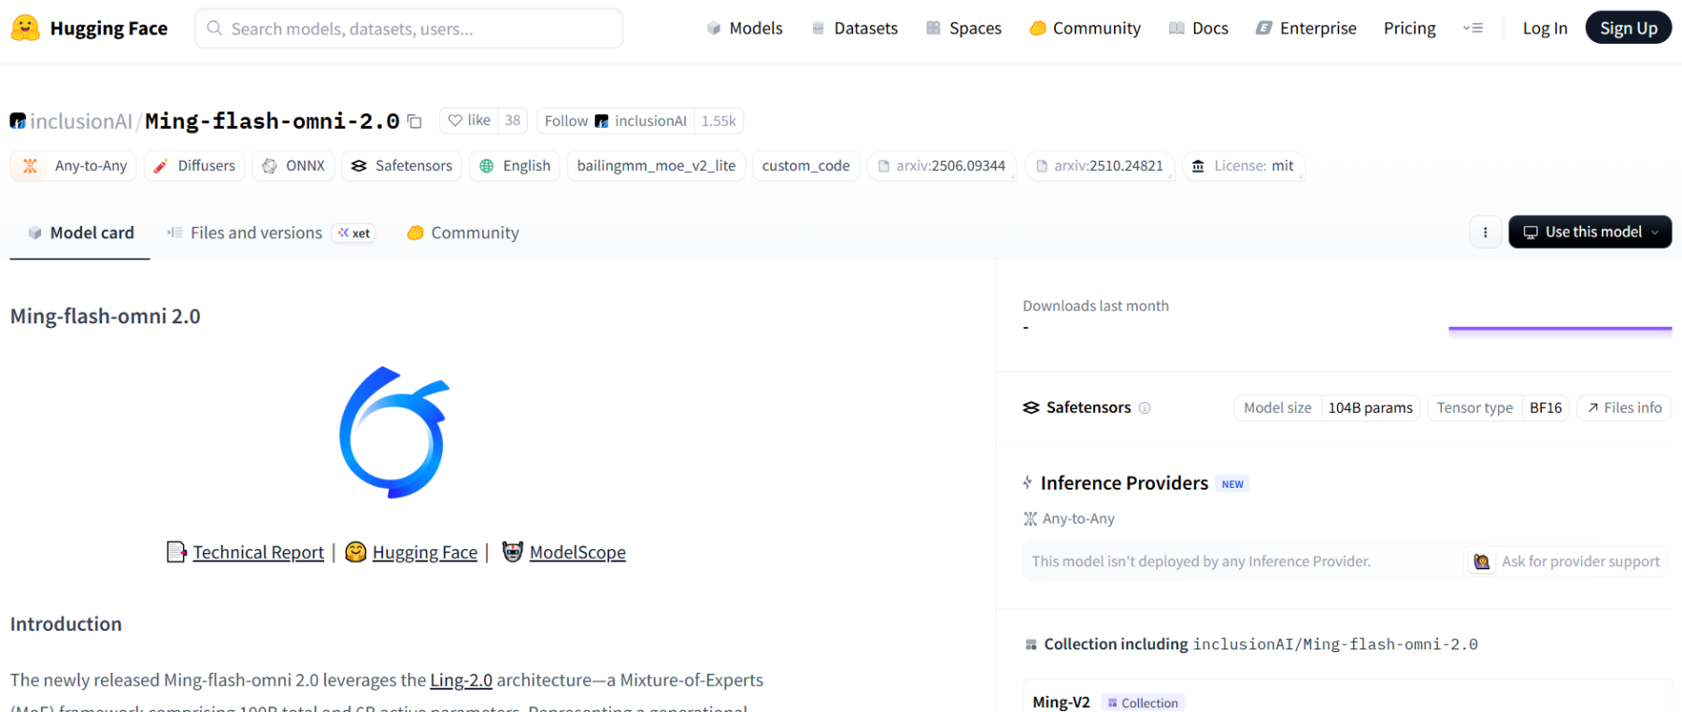Expand the navigation overflow menu
Image resolution: width=1682 pixels, height=712 pixels.
tap(1473, 28)
